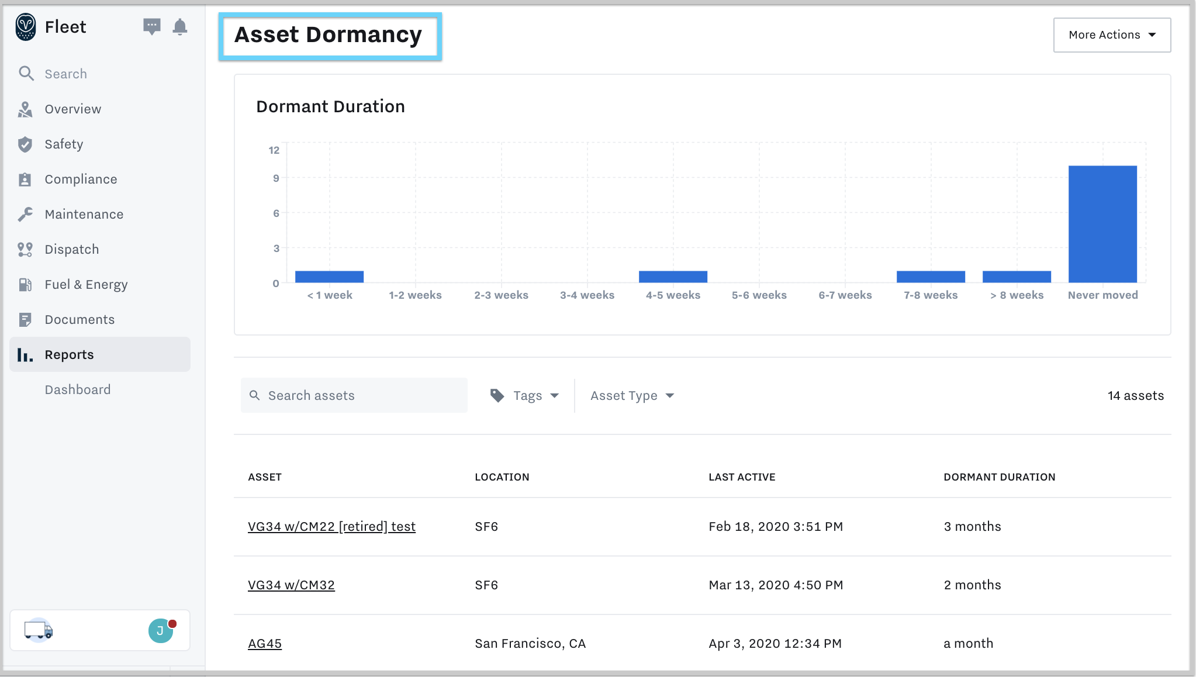
Task: Click the 'San Francisco, CA' location cell
Action: tap(530, 644)
